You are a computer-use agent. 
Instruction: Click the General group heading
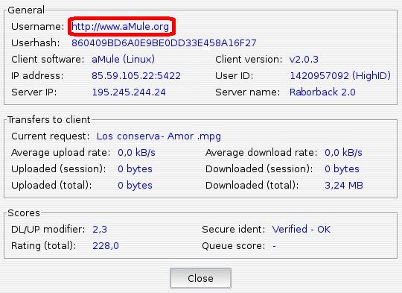(26, 10)
